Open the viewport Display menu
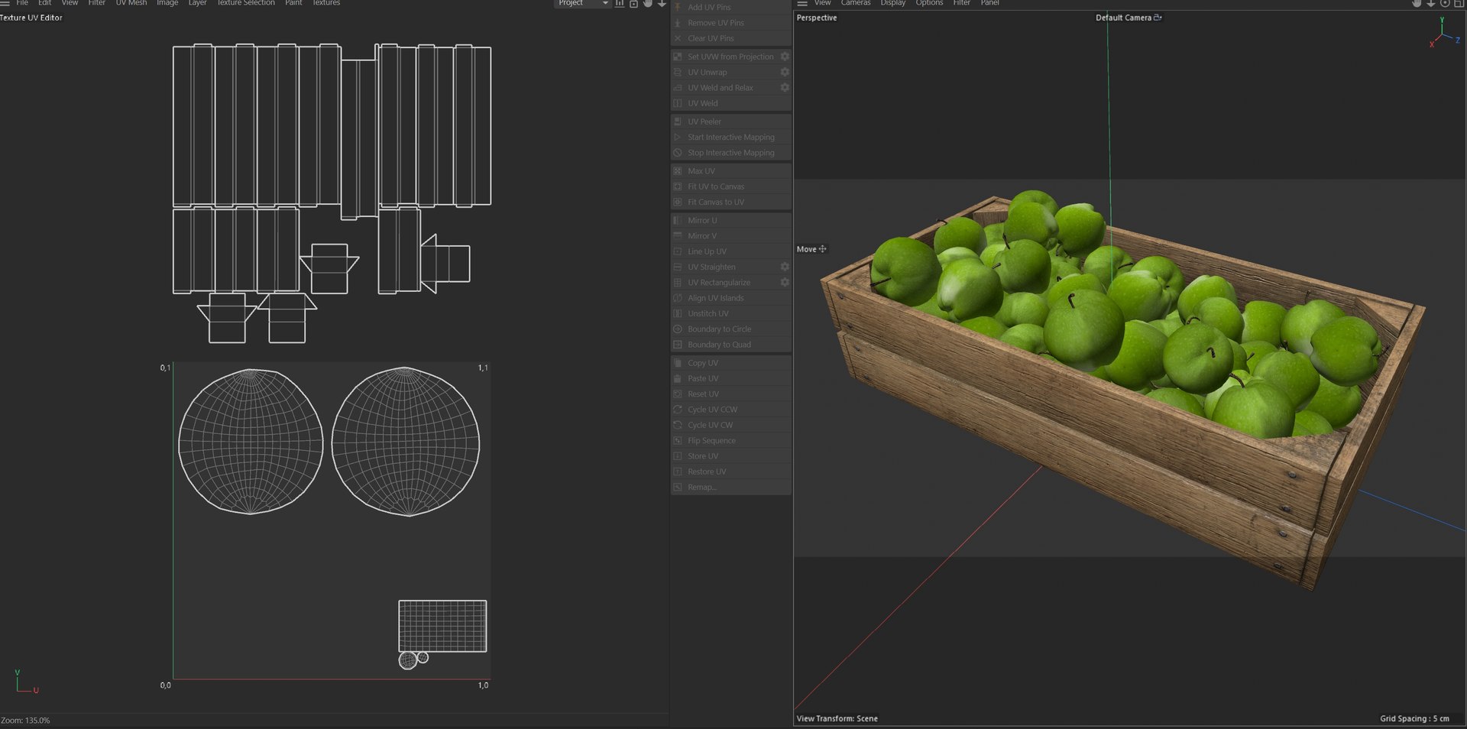 pyautogui.click(x=892, y=3)
